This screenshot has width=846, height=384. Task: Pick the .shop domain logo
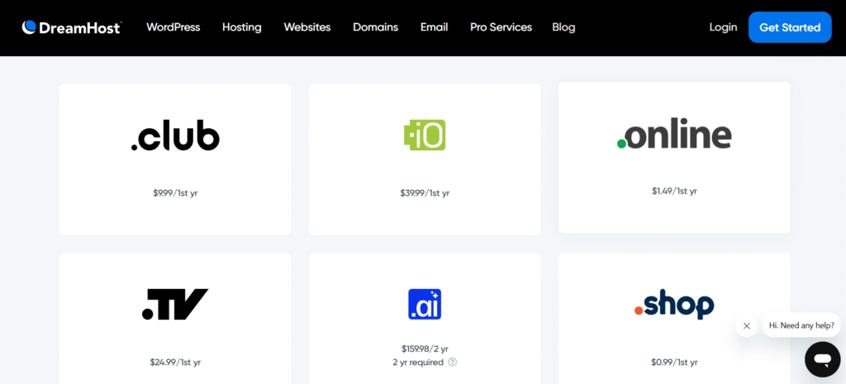pos(674,305)
